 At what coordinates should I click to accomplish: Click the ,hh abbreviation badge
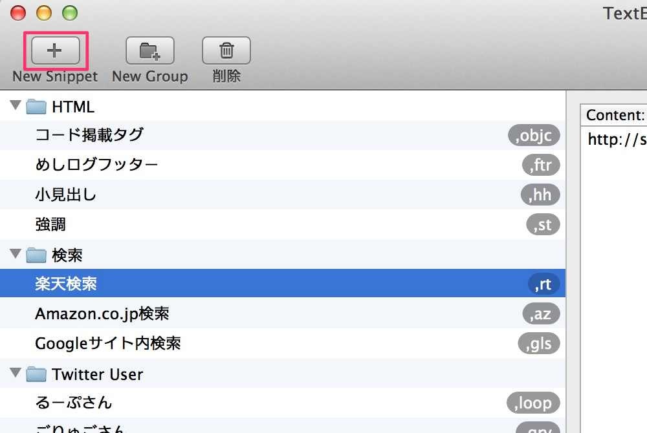point(540,195)
